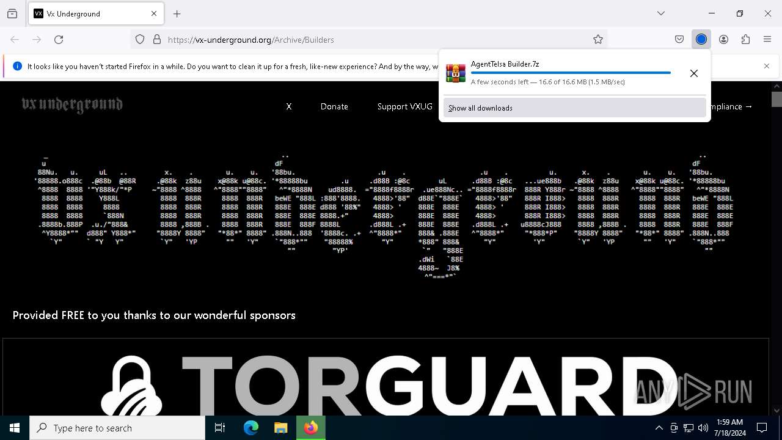Screen dimensions: 782x440
Task: Open the Extensions puzzle icon
Action: (745, 40)
